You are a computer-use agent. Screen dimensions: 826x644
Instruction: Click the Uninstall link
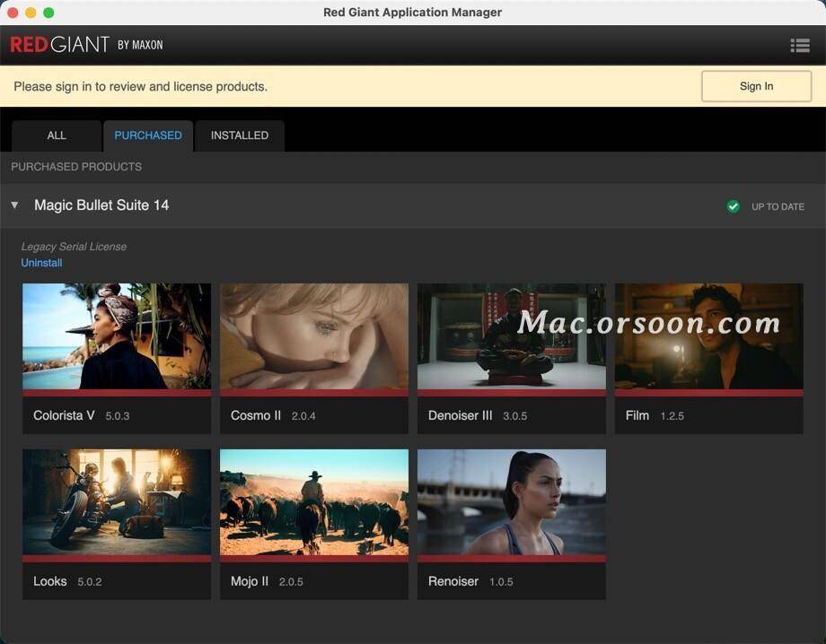click(41, 263)
